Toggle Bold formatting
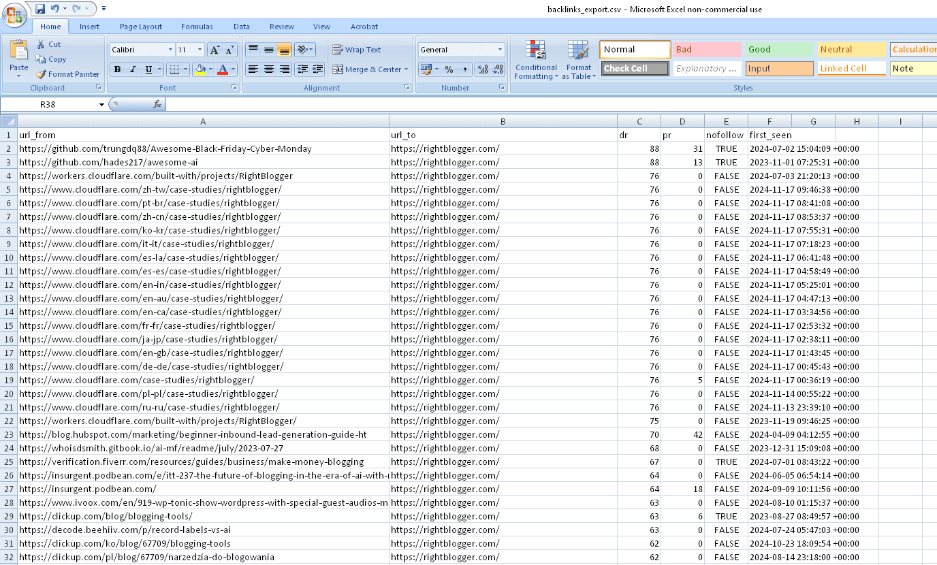 click(117, 69)
